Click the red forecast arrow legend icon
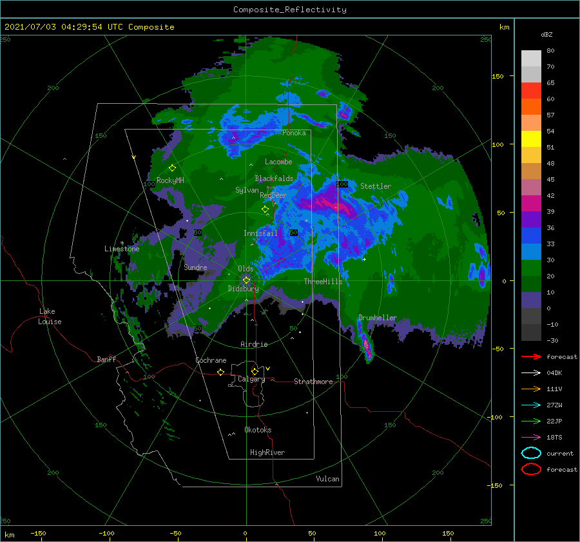This screenshot has height=542, width=580. (x=531, y=356)
